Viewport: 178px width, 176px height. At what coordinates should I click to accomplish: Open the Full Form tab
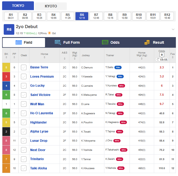pos(67,42)
